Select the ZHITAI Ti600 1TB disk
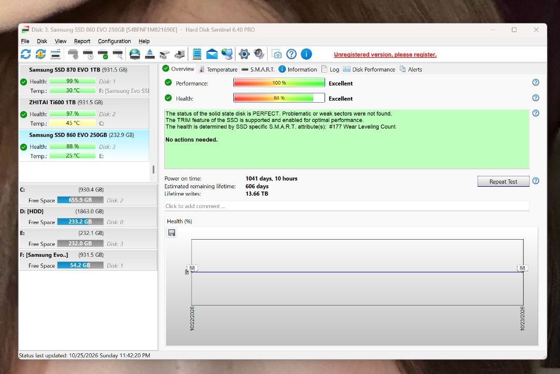560x374 pixels. 84,113
